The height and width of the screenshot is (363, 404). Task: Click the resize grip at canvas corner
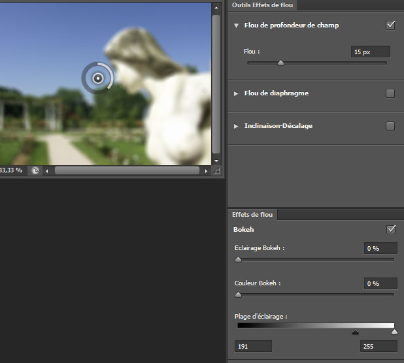[216, 170]
